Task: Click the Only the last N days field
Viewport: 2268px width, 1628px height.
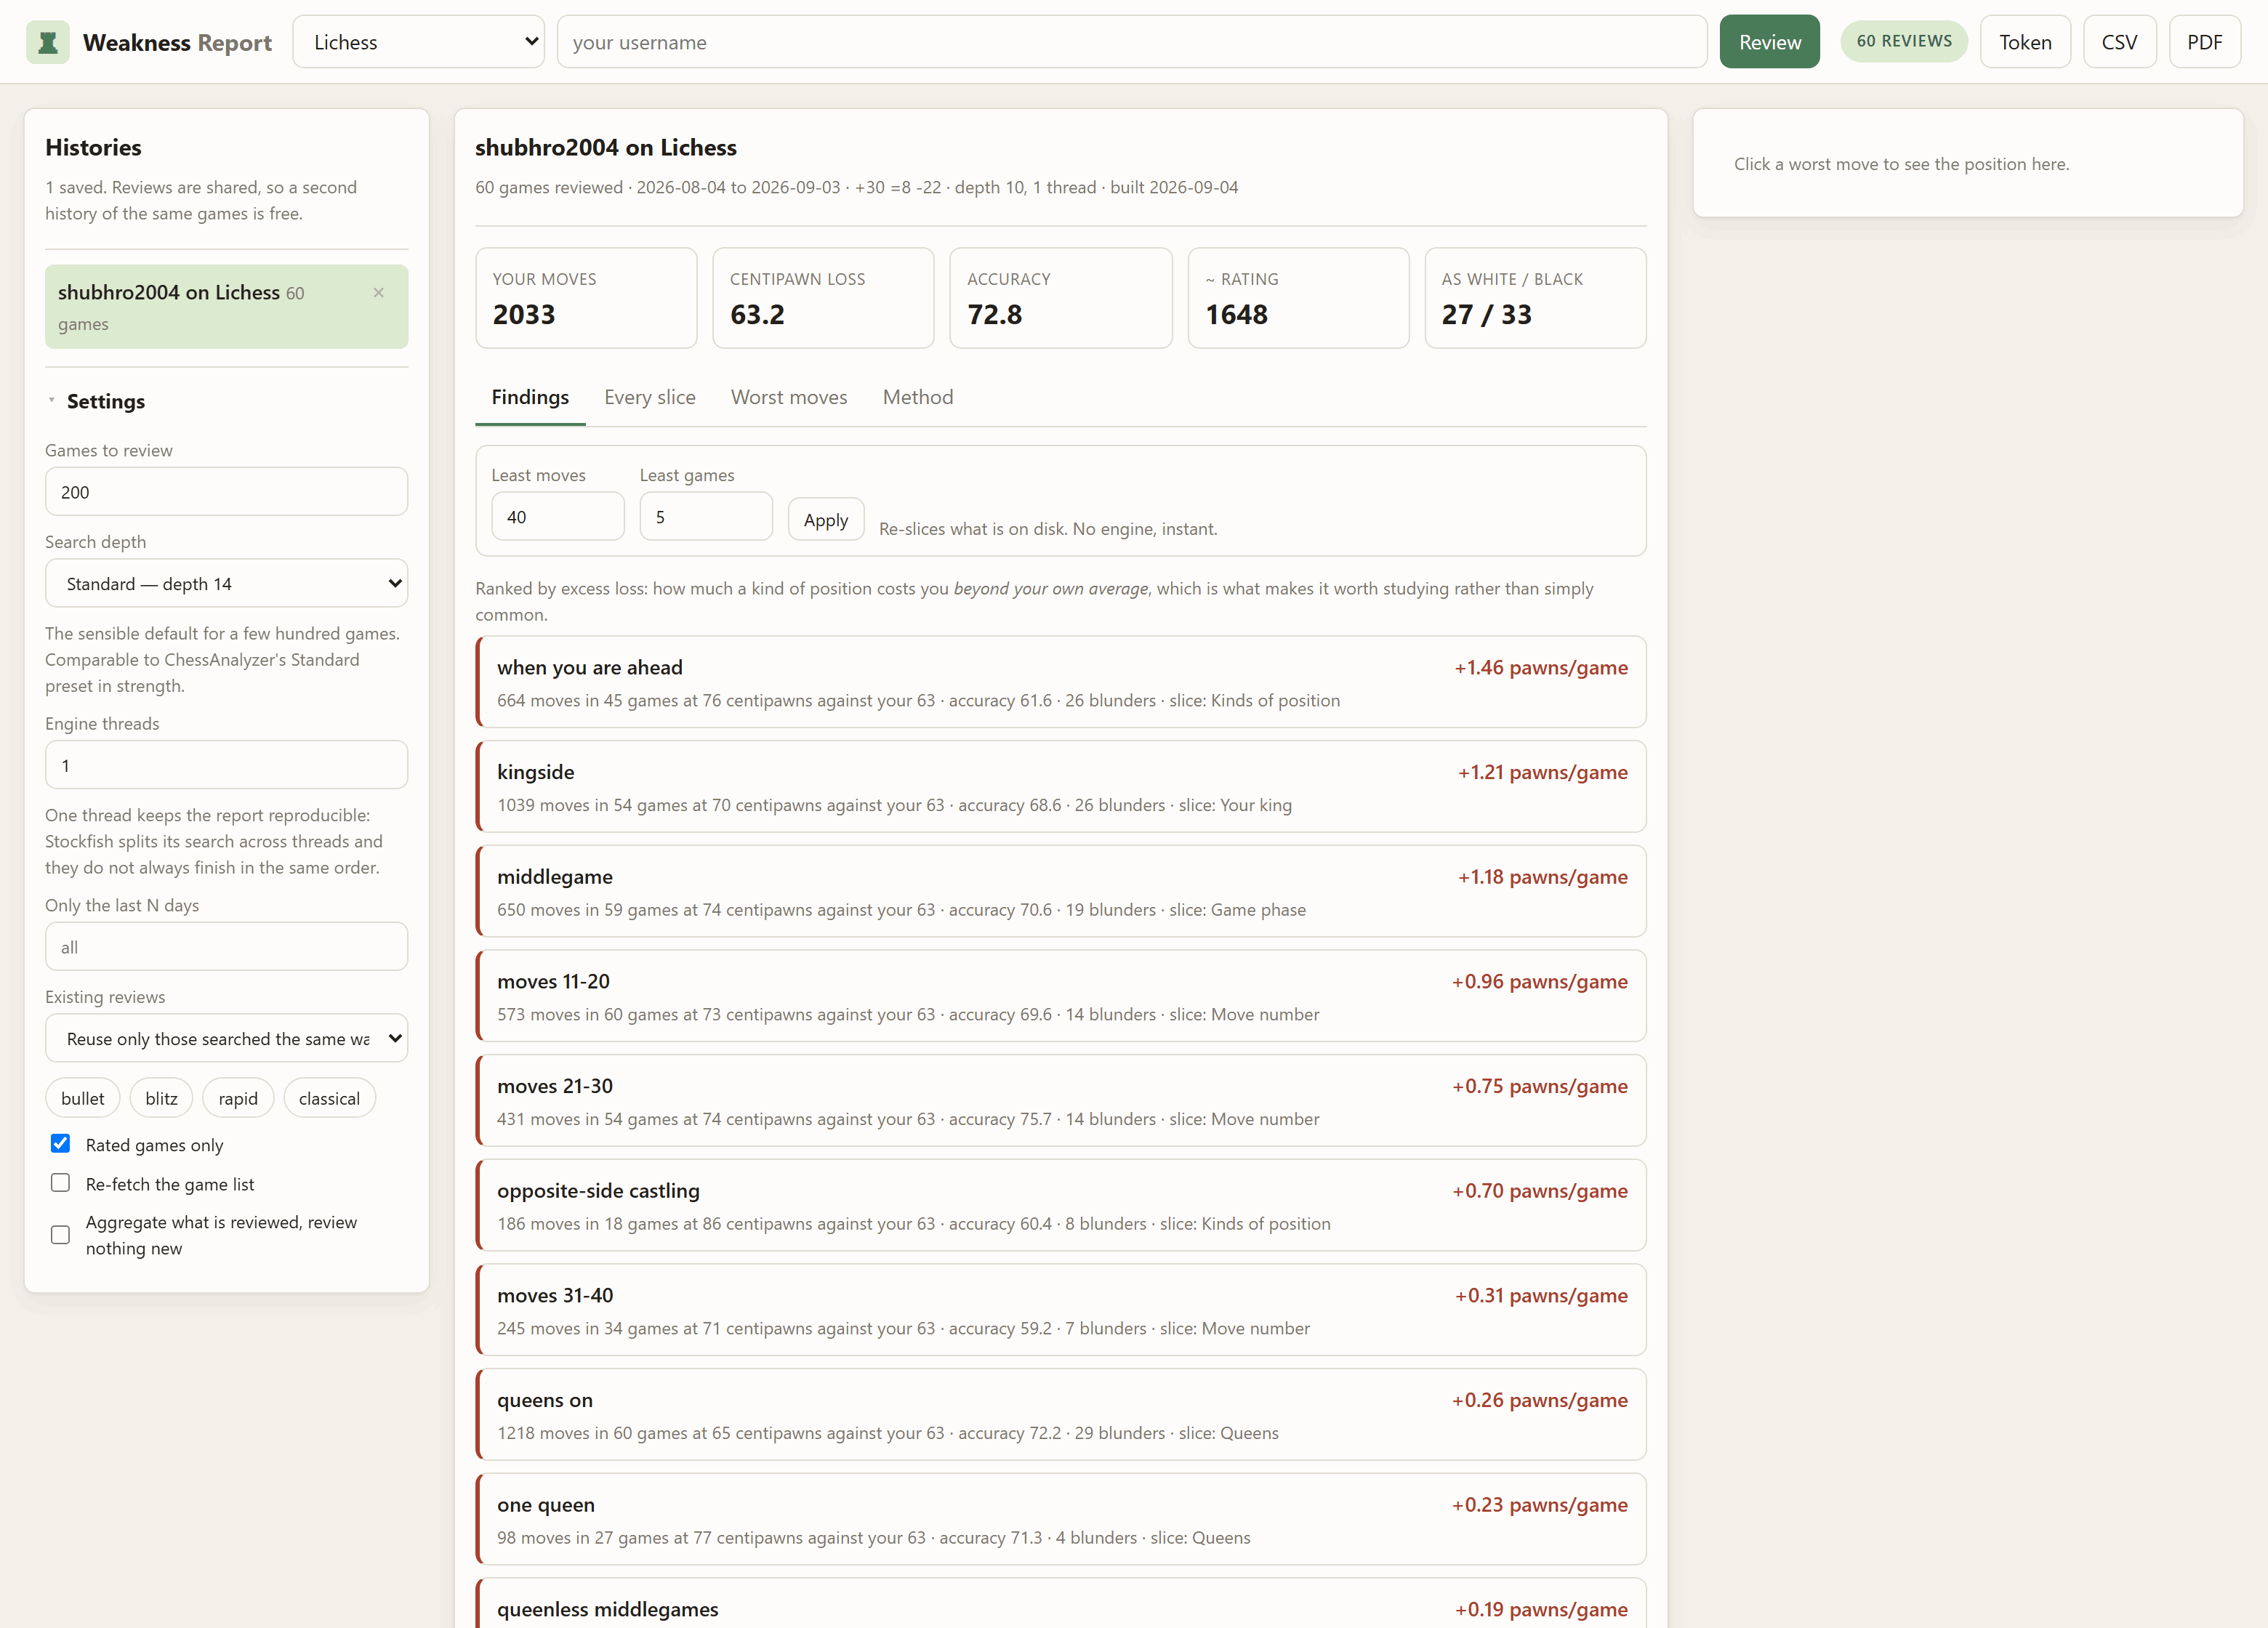Action: pos(226,947)
